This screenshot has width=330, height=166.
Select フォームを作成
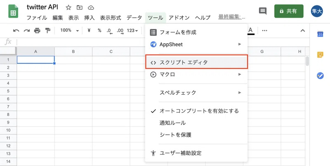click(x=196, y=33)
